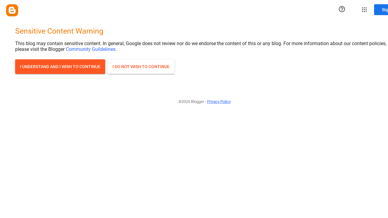Open the Google apps grid

click(x=364, y=10)
